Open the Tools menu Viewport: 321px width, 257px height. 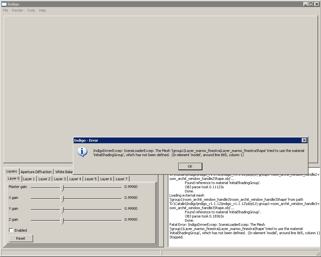(31, 10)
